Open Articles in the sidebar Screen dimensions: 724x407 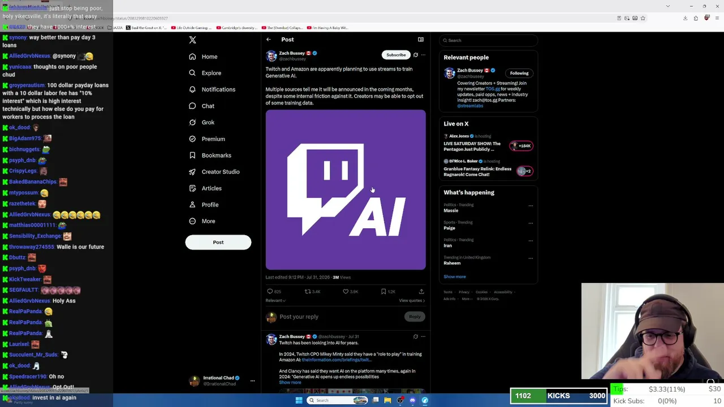pyautogui.click(x=205, y=188)
